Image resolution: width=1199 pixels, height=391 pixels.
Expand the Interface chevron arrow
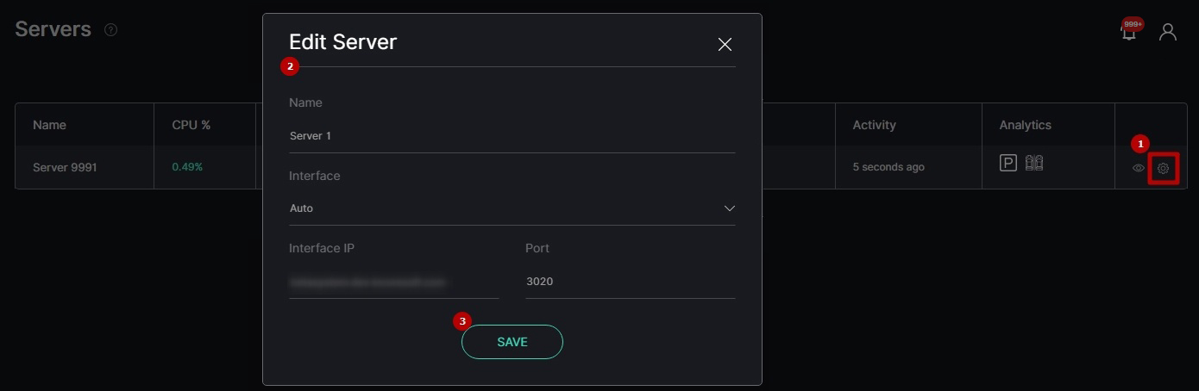pos(730,208)
